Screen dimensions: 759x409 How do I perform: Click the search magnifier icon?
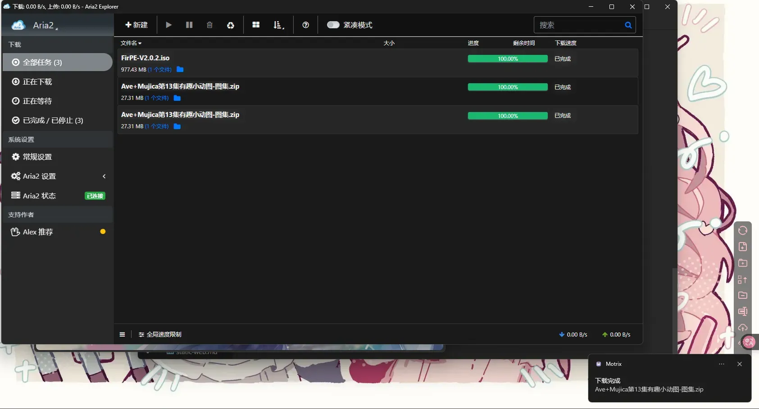[628, 25]
